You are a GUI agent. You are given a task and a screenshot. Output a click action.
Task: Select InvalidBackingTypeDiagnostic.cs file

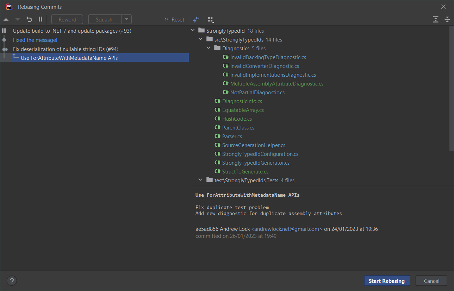[268, 57]
